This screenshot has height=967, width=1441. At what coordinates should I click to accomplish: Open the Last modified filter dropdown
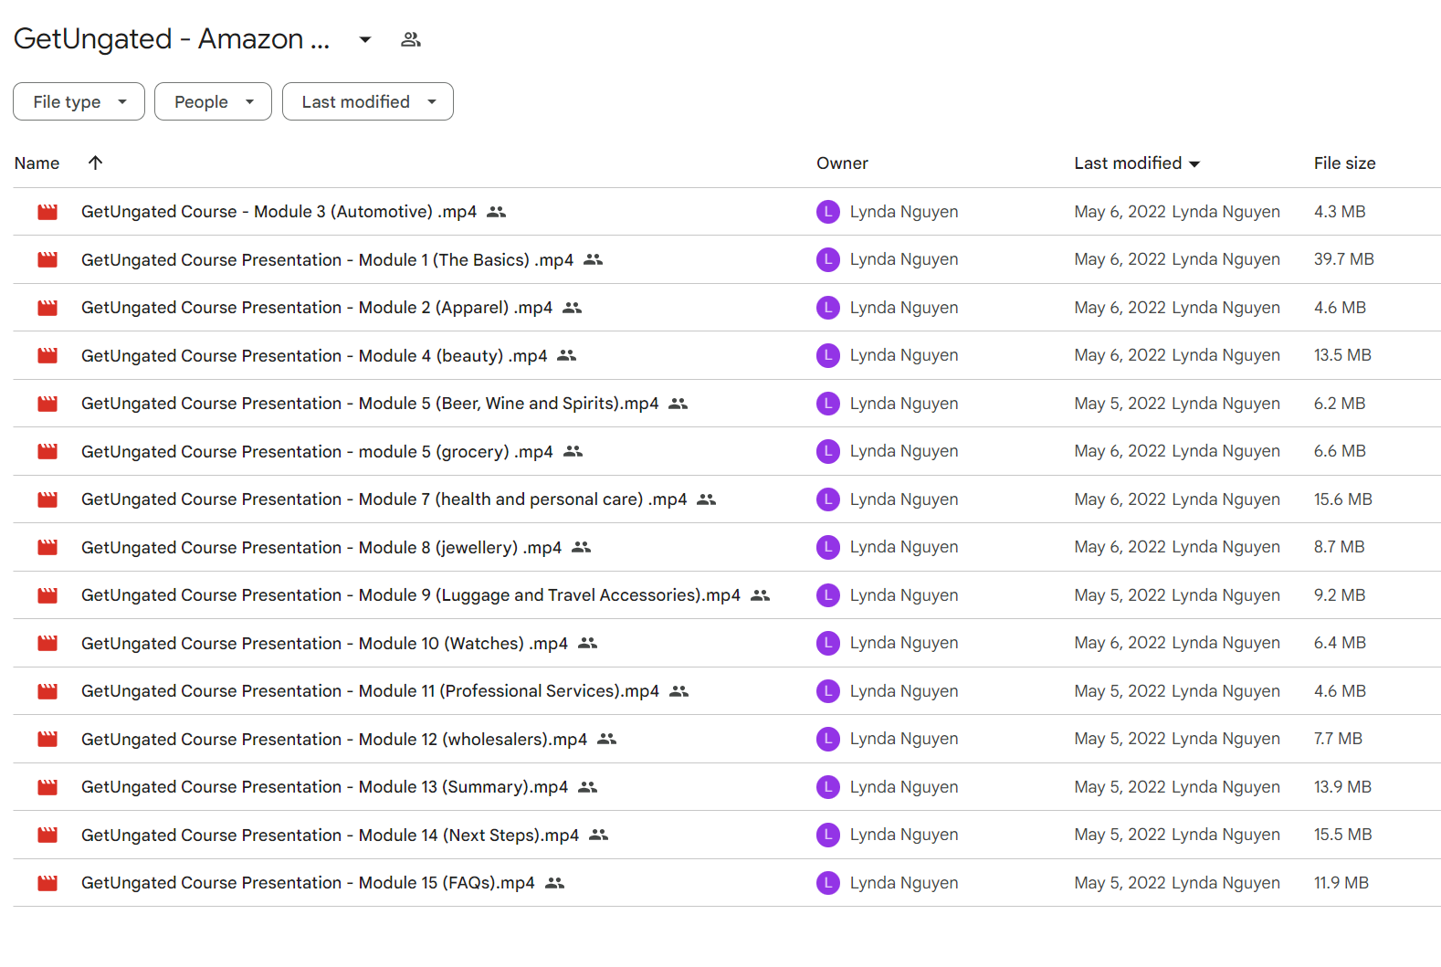tap(367, 101)
